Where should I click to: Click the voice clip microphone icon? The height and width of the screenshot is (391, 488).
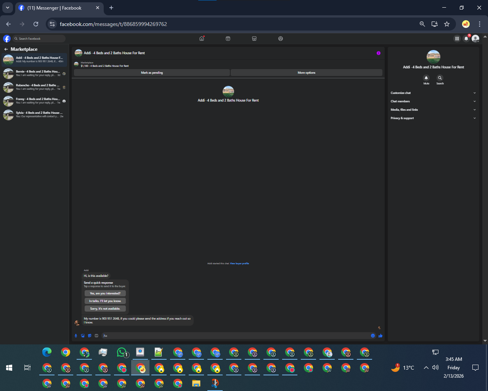pyautogui.click(x=76, y=336)
